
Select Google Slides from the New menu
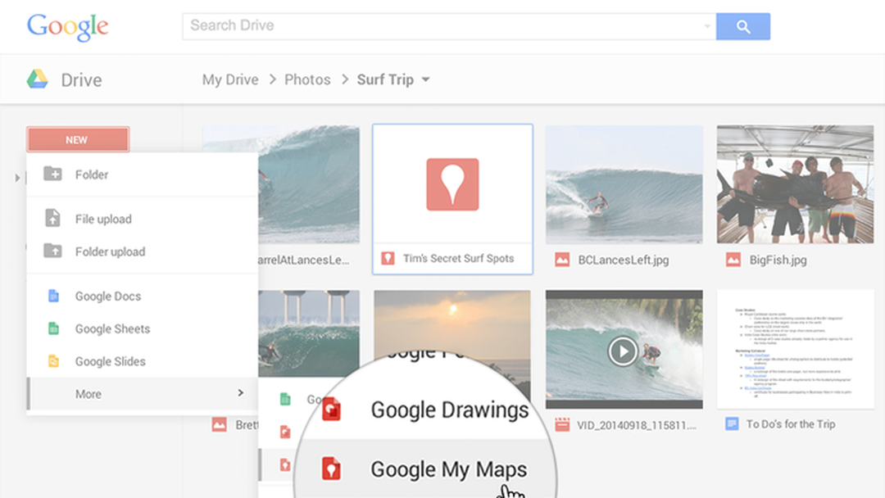tap(110, 361)
